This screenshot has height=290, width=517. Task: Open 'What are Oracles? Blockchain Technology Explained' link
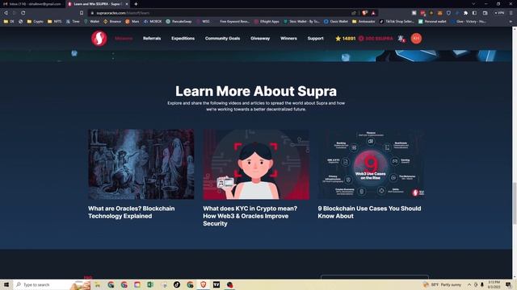pyautogui.click(x=131, y=212)
